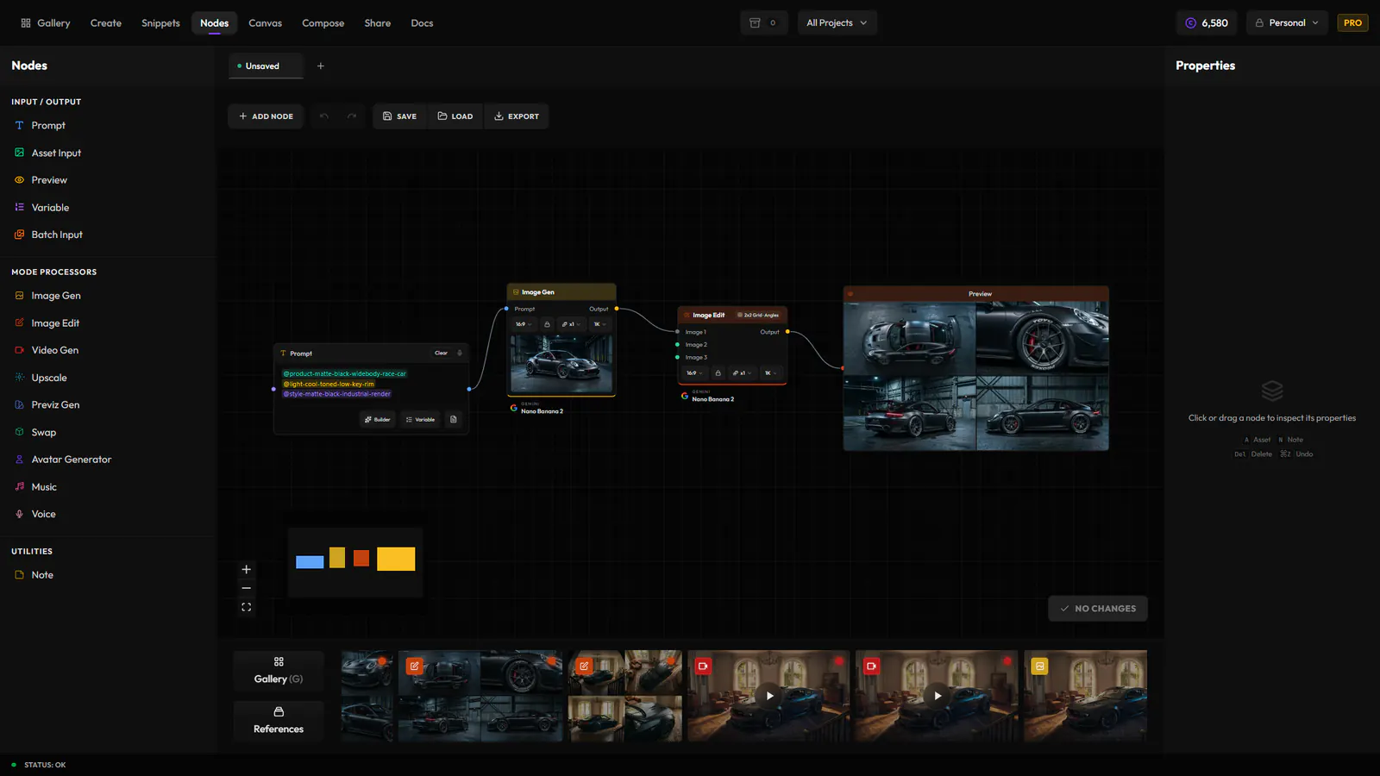Change Image Edit 16:9 aspect ratio

(x=694, y=373)
